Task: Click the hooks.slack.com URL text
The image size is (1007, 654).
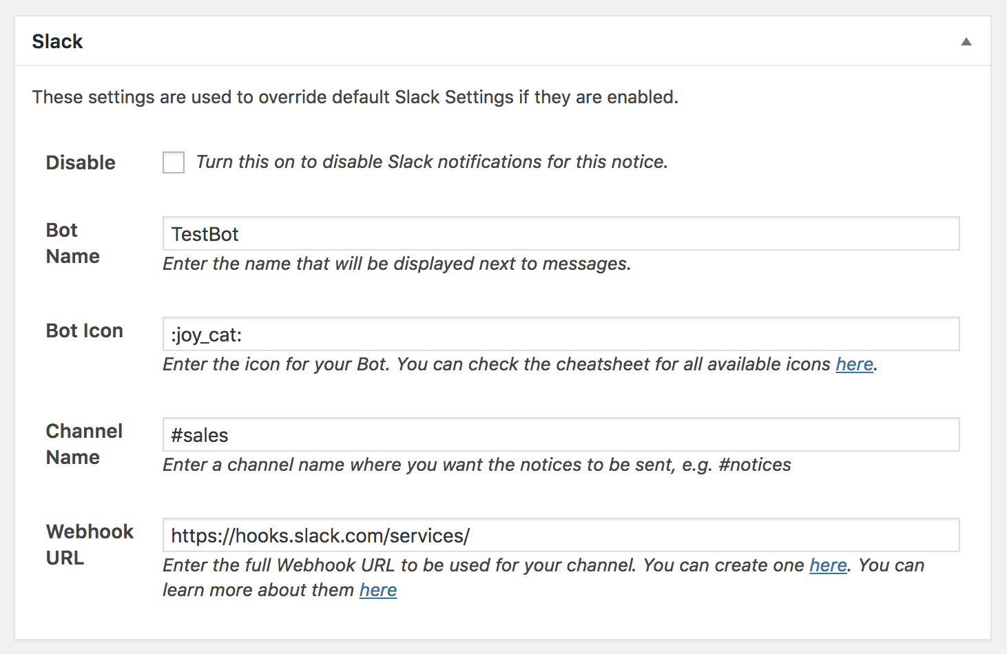Action: point(319,536)
